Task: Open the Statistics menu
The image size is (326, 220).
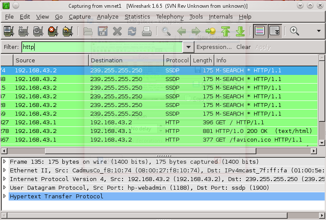Action: (137, 16)
